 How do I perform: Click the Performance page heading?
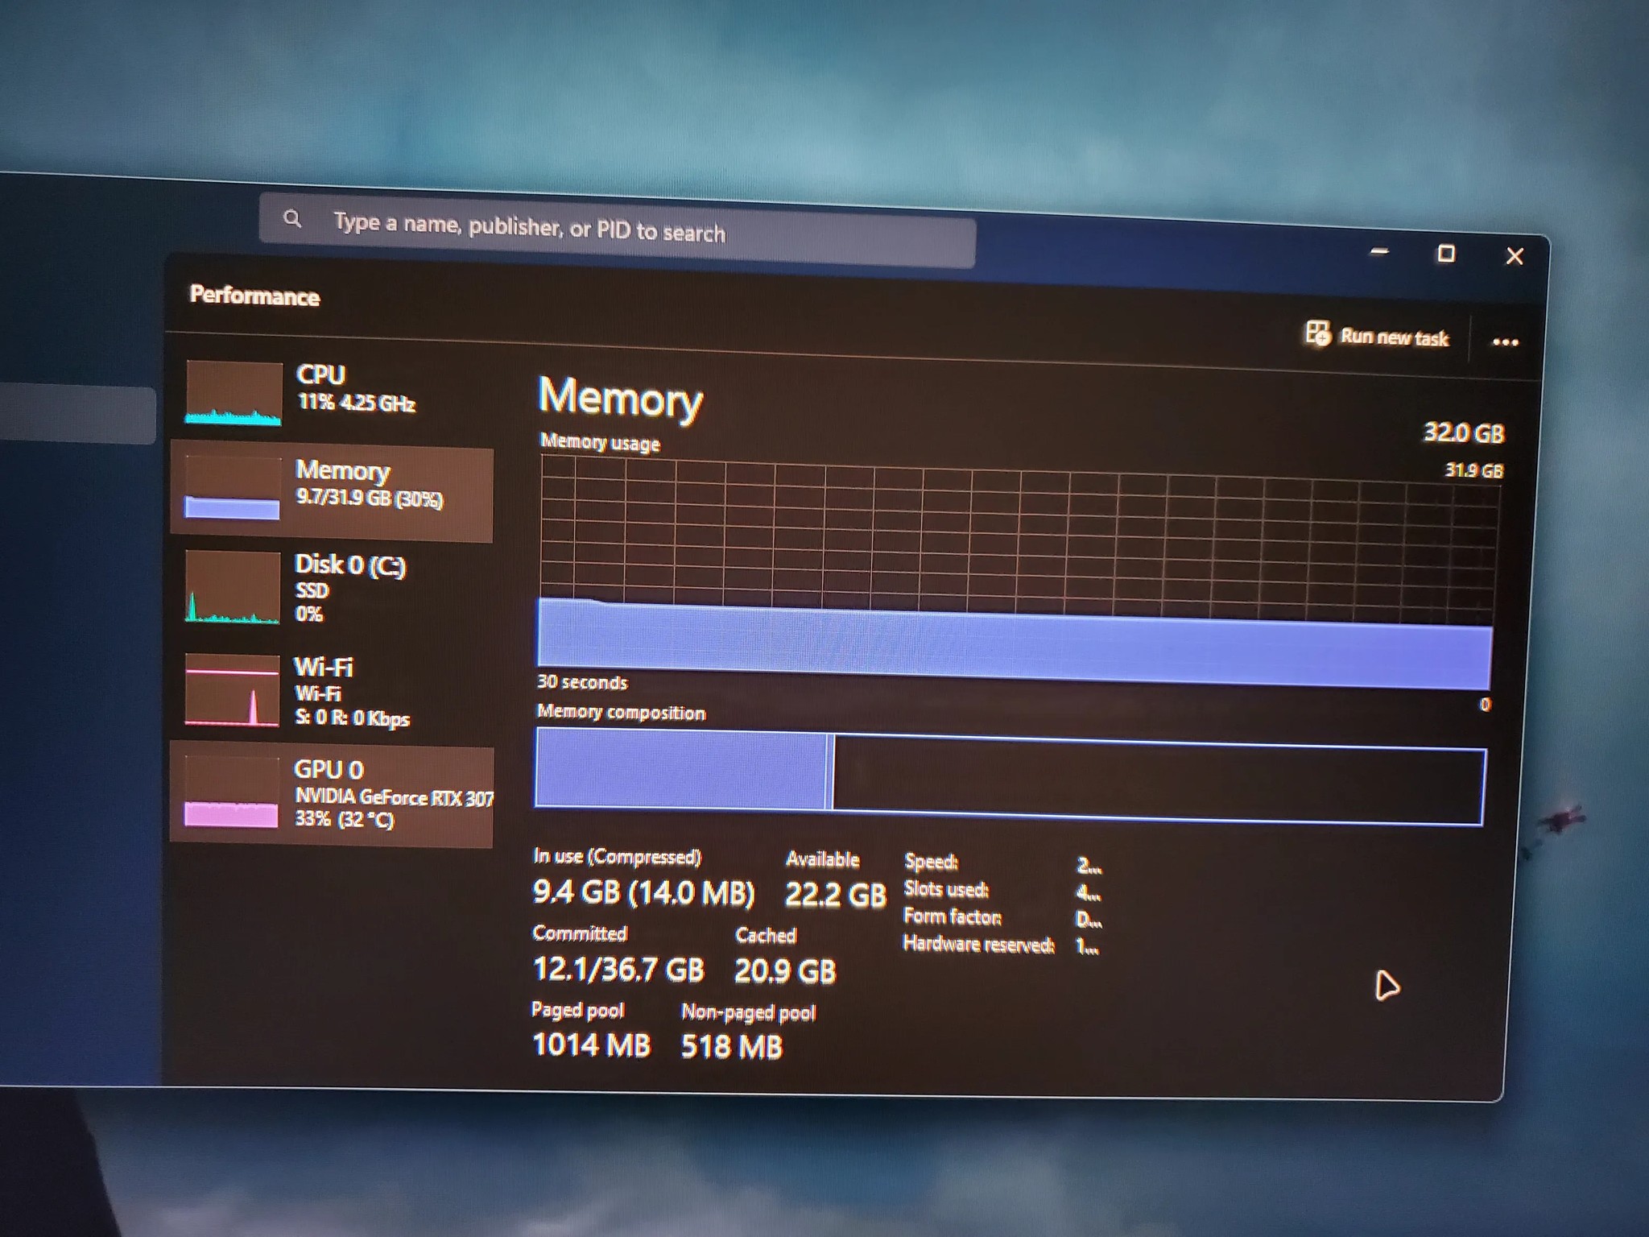click(254, 296)
